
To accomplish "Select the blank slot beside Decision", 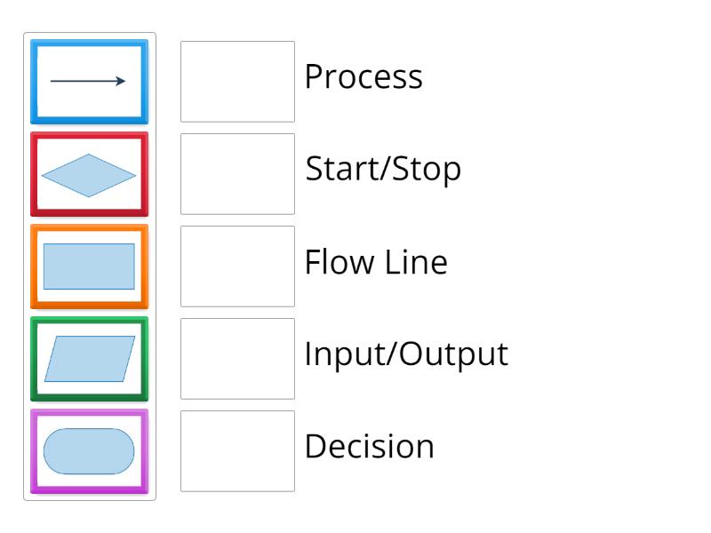I will 237,451.
